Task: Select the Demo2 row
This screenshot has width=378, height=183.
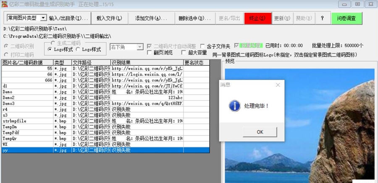Action: [x=105, y=98]
